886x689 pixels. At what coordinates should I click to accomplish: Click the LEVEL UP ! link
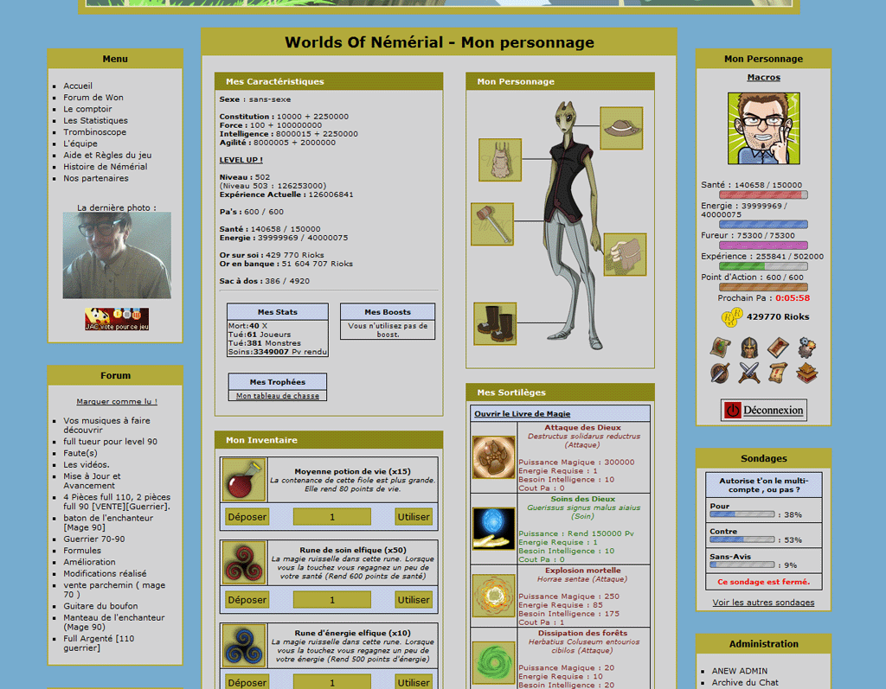(x=241, y=160)
